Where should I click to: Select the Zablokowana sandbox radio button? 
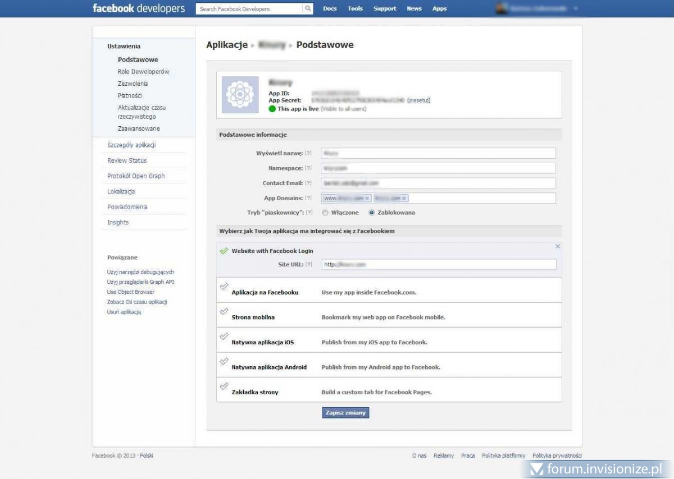point(372,213)
